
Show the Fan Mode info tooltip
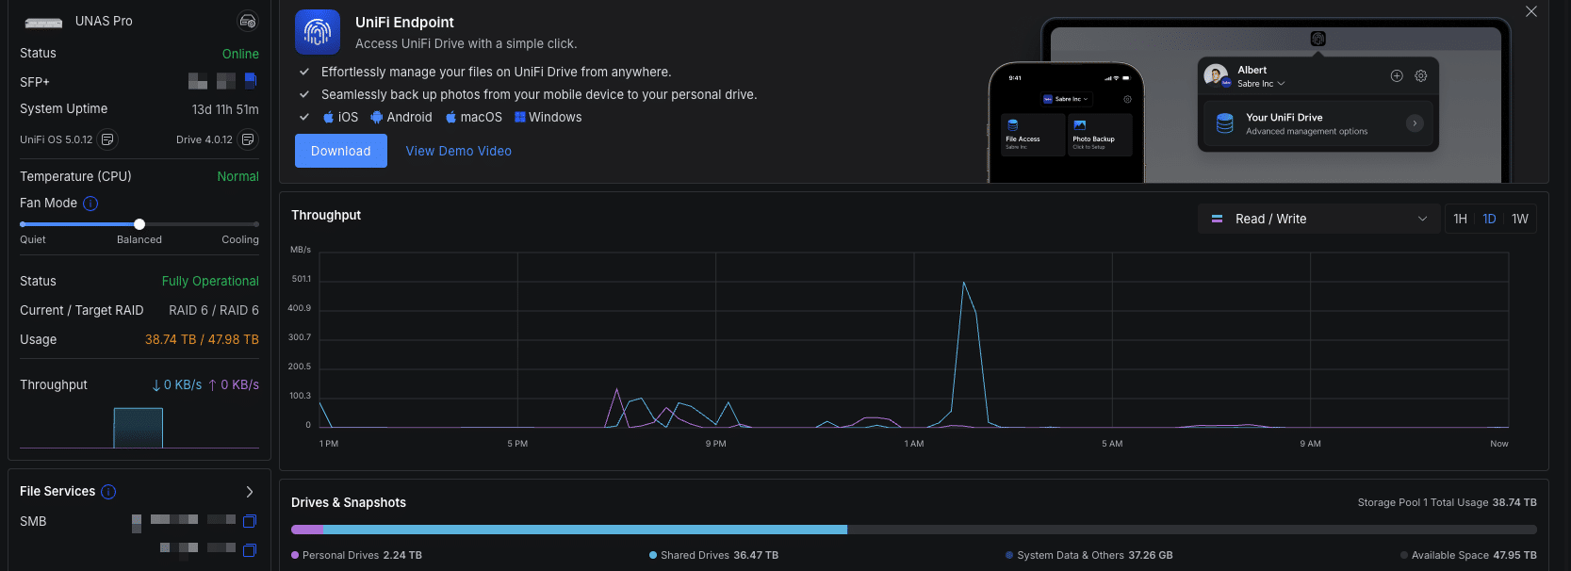pos(90,204)
